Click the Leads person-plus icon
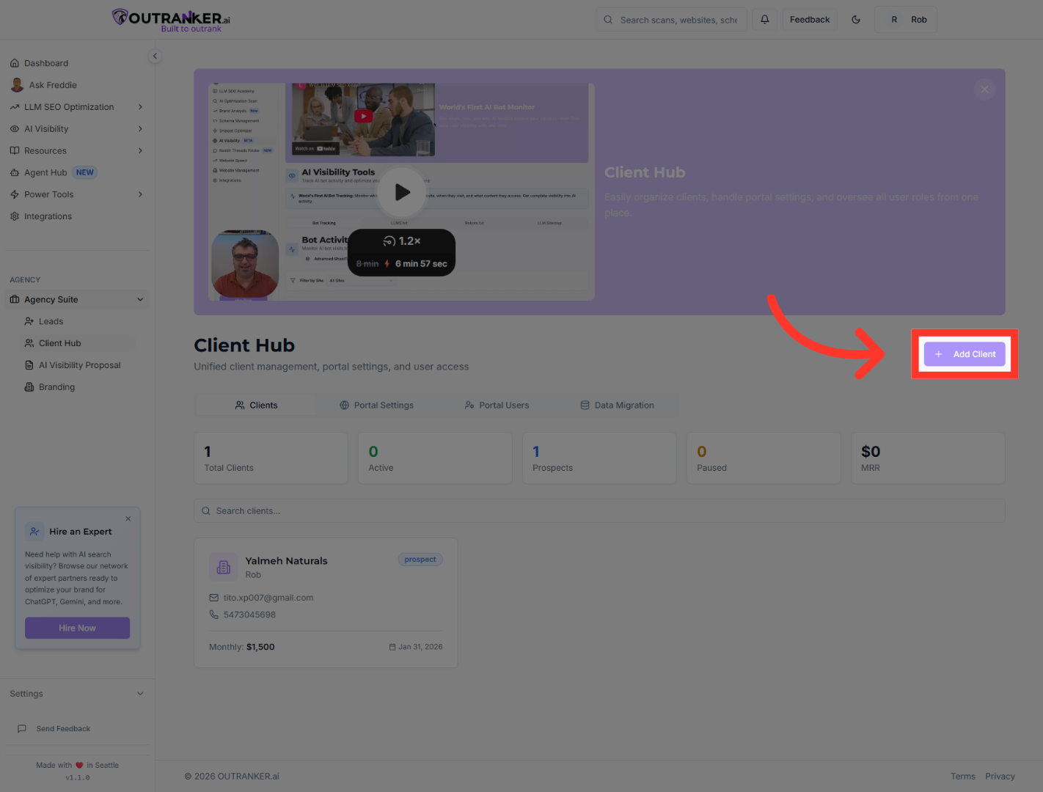This screenshot has height=792, width=1043. coord(29,321)
